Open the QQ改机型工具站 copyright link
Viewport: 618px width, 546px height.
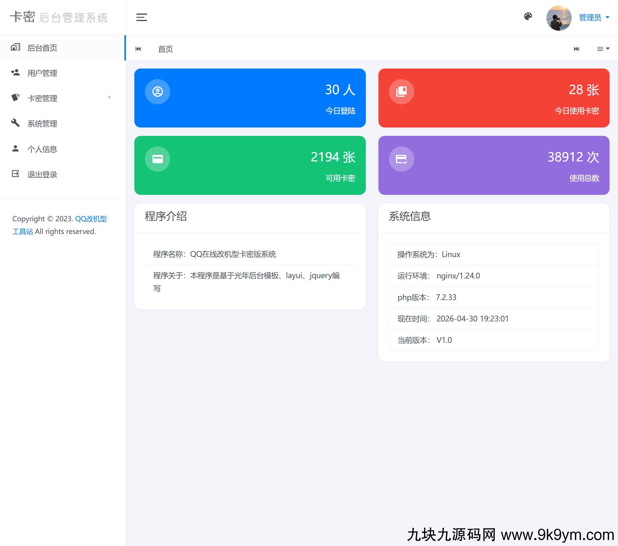tap(60, 225)
